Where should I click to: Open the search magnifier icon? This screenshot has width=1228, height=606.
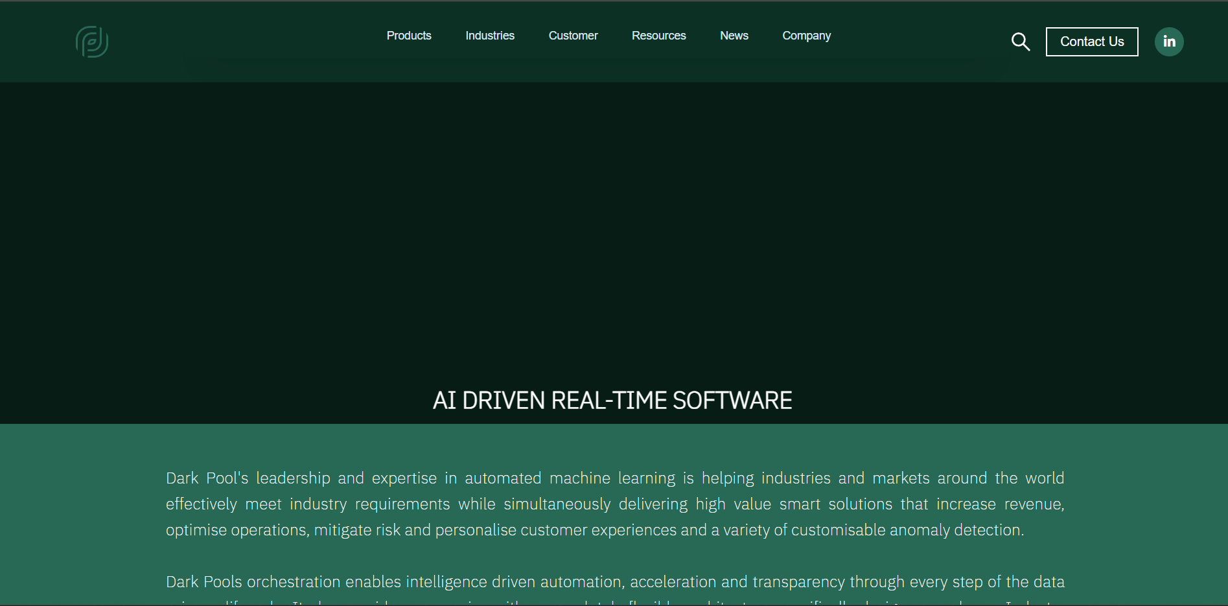[1021, 41]
